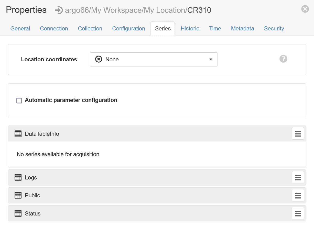This screenshot has width=314, height=227.
Task: Click the Properties title text
Action: pyautogui.click(x=26, y=10)
